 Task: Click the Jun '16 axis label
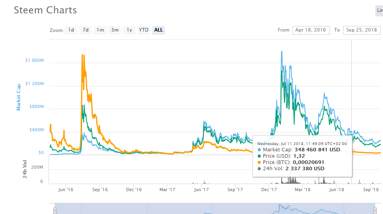[66, 190]
